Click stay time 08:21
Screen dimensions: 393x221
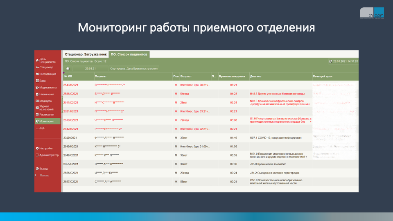pos(233,85)
